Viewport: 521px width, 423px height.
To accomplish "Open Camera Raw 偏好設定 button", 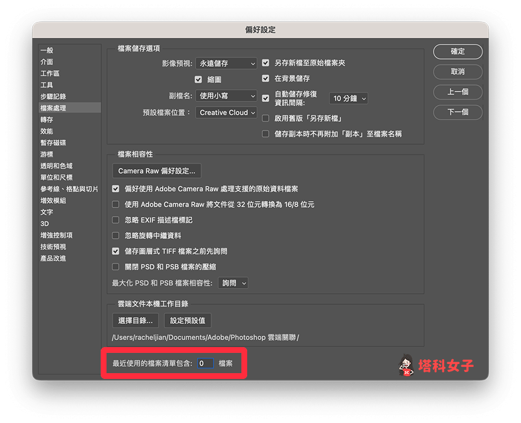I will (157, 171).
